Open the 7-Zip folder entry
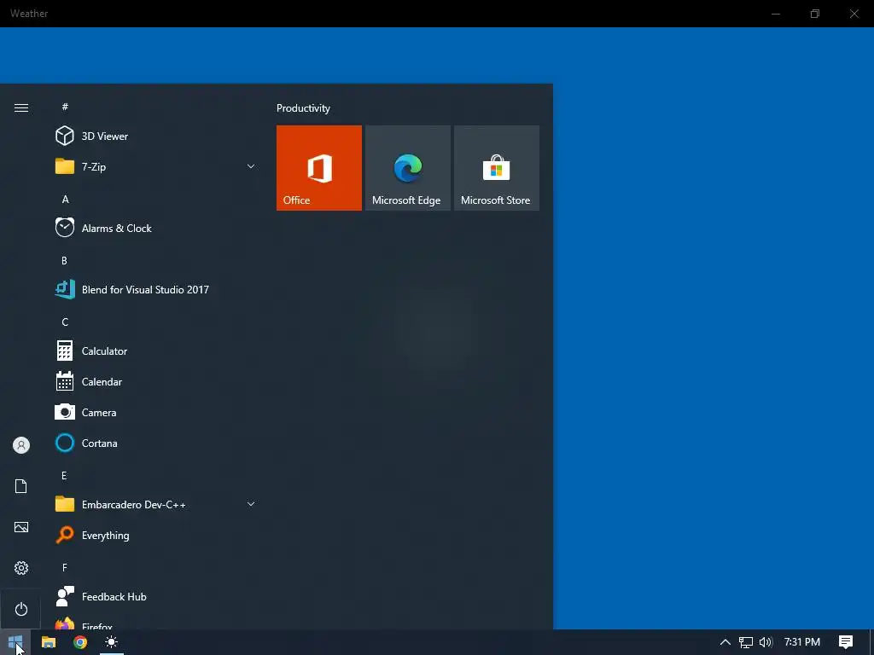 [155, 166]
